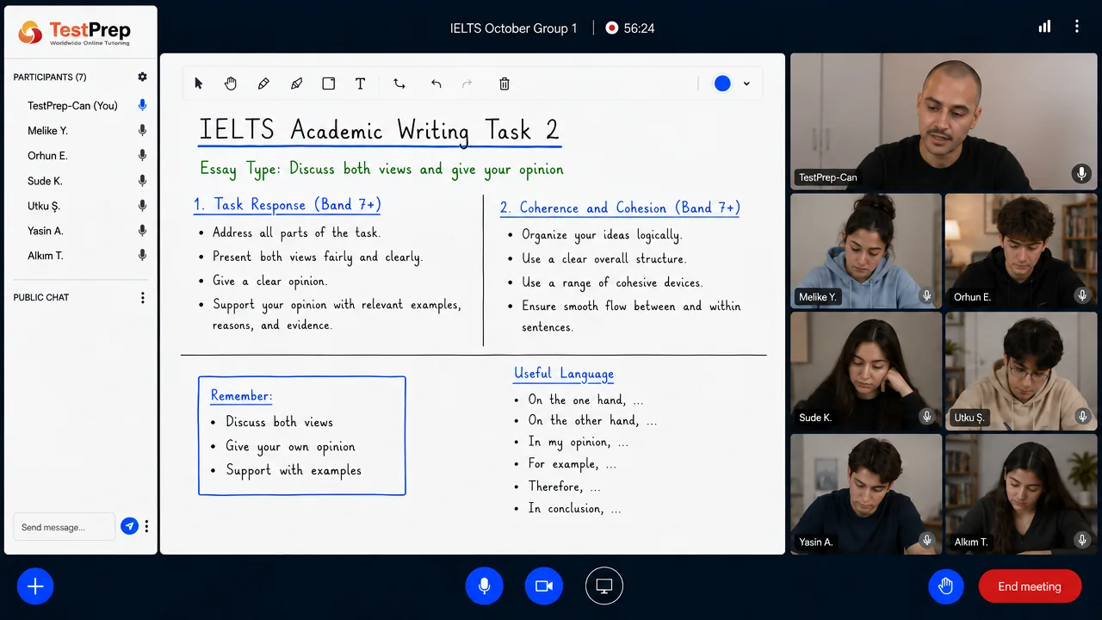
Task: Raise hand in the meeting
Action: tap(946, 586)
